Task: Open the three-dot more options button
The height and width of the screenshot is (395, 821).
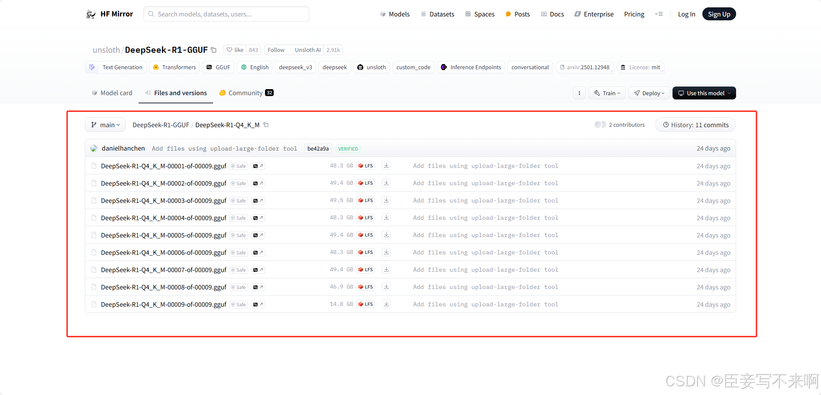Action: [579, 93]
